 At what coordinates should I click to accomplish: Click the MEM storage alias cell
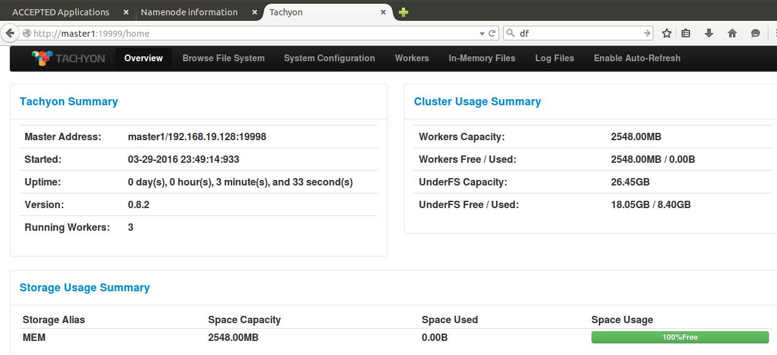[34, 337]
